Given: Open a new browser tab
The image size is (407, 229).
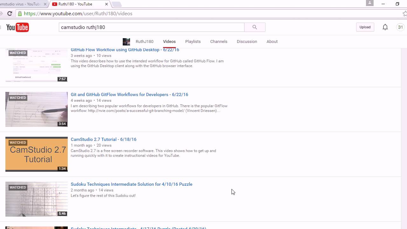Looking at the screenshot, I should pyautogui.click(x=117, y=4).
